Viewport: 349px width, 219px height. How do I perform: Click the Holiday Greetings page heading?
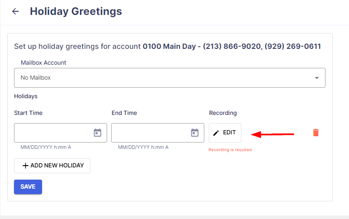click(76, 11)
